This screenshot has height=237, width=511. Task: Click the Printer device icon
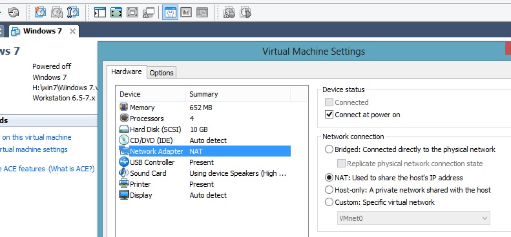(124, 184)
